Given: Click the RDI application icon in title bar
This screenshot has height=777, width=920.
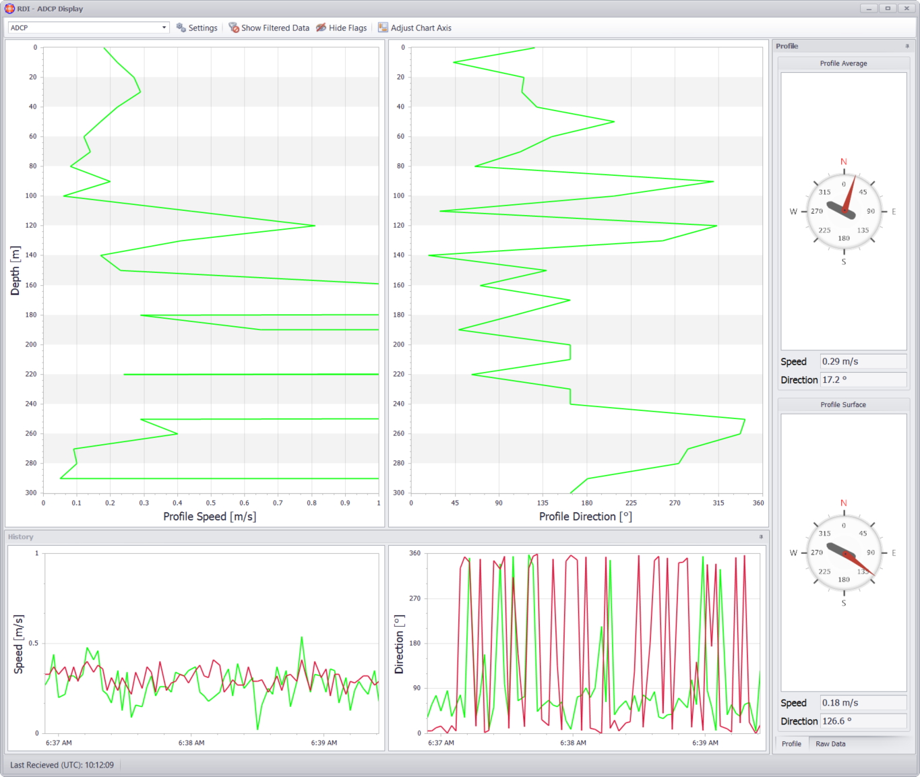Looking at the screenshot, I should [x=9, y=9].
